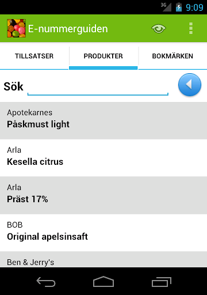207x295 pixels.
Task: Choose BOB Original apelsinsaft item
Action: coord(103,233)
